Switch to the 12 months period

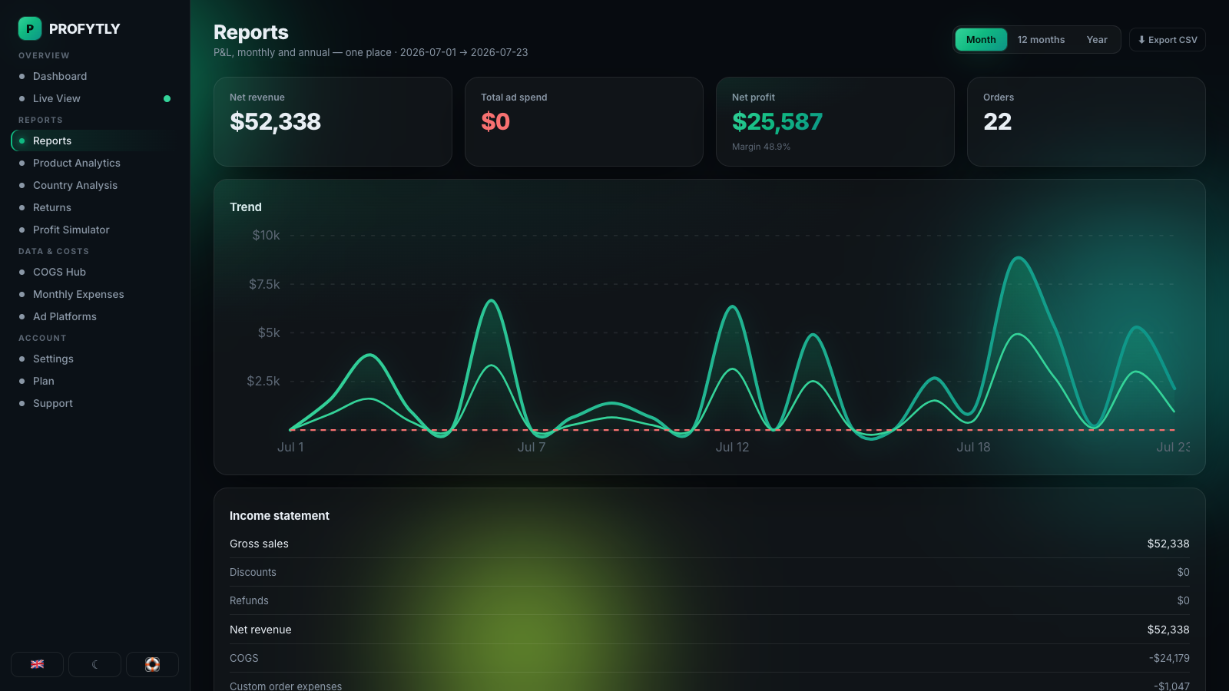1041,40
